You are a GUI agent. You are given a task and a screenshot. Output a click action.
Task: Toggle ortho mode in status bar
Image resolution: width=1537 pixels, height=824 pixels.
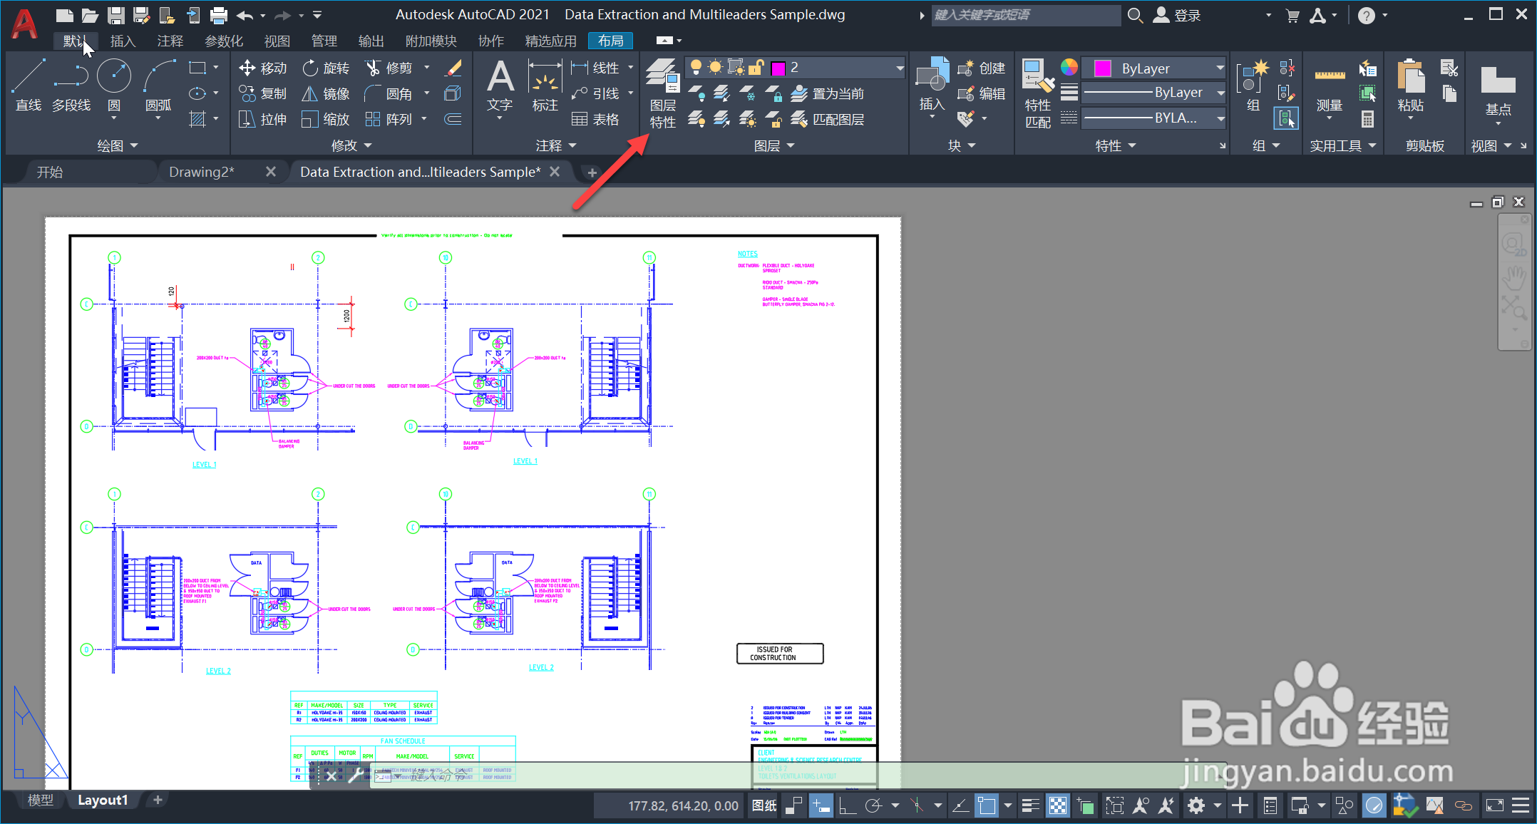click(848, 805)
